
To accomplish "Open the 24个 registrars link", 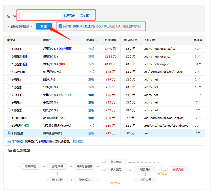I will tap(198, 79).
